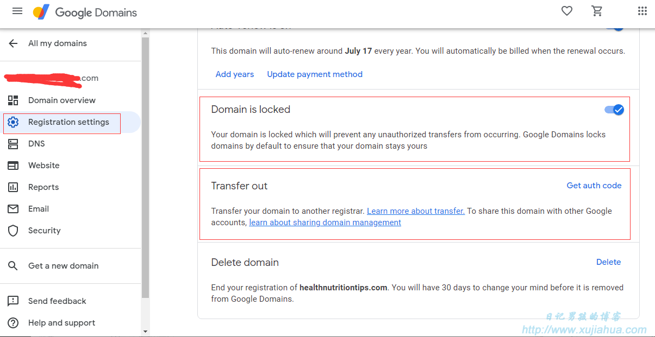Click Get auth code
This screenshot has height=337, width=655.
click(x=594, y=186)
